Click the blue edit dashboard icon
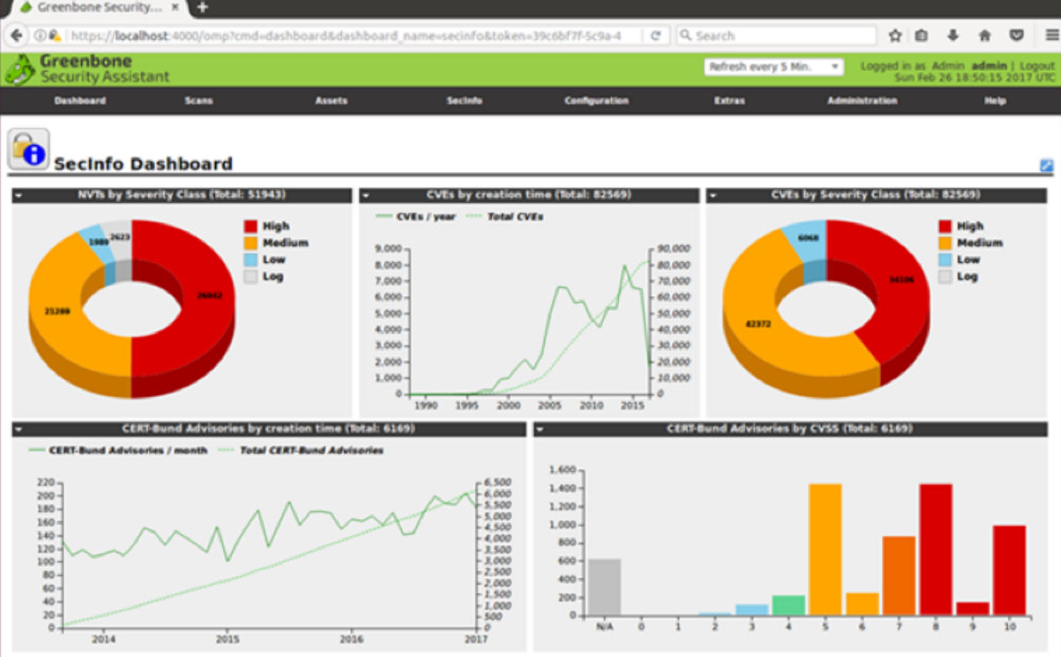 [1046, 165]
